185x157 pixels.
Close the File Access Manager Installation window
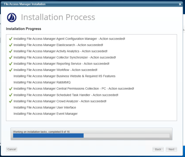pyautogui.click(x=180, y=4)
